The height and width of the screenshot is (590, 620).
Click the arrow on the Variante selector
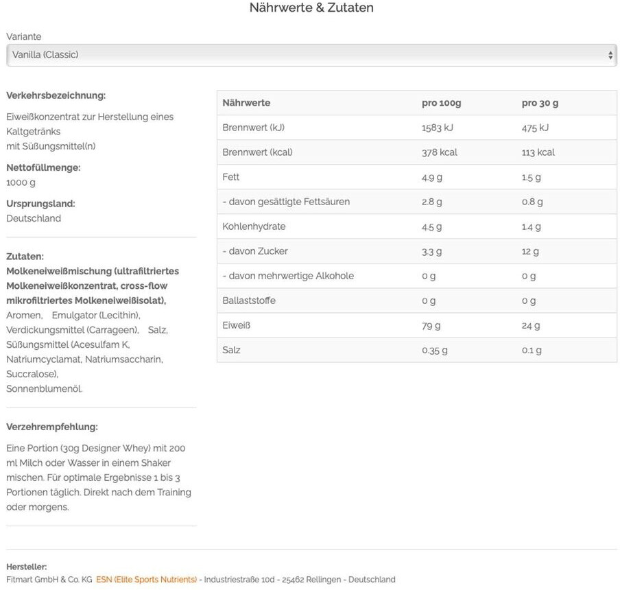coord(610,55)
